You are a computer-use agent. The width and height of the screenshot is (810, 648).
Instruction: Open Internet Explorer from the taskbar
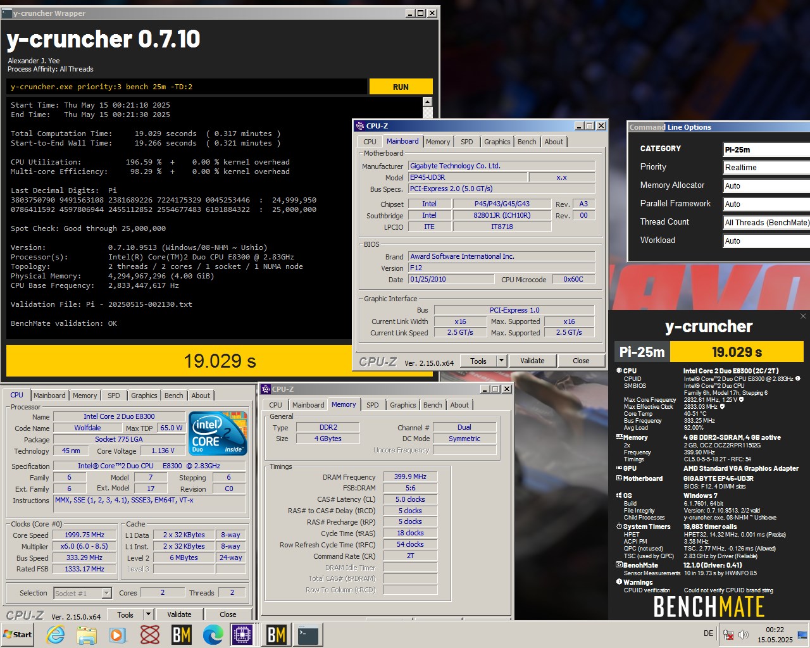pyautogui.click(x=56, y=634)
